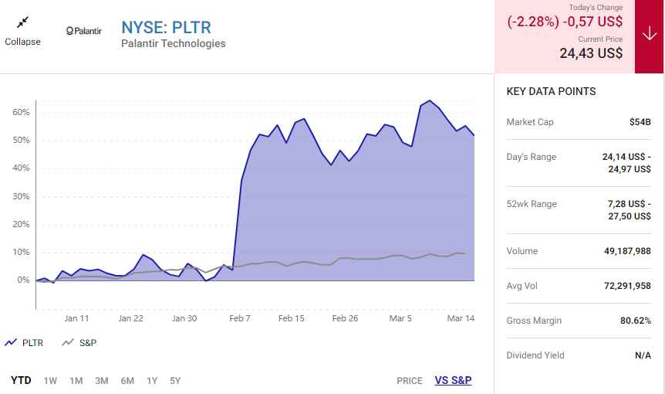Click the Mar 5 chart peak point

(429, 100)
